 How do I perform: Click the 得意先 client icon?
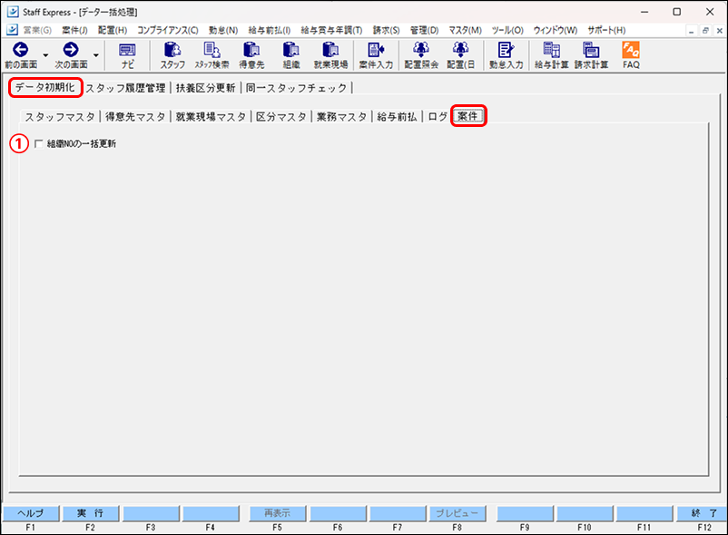coord(251,56)
